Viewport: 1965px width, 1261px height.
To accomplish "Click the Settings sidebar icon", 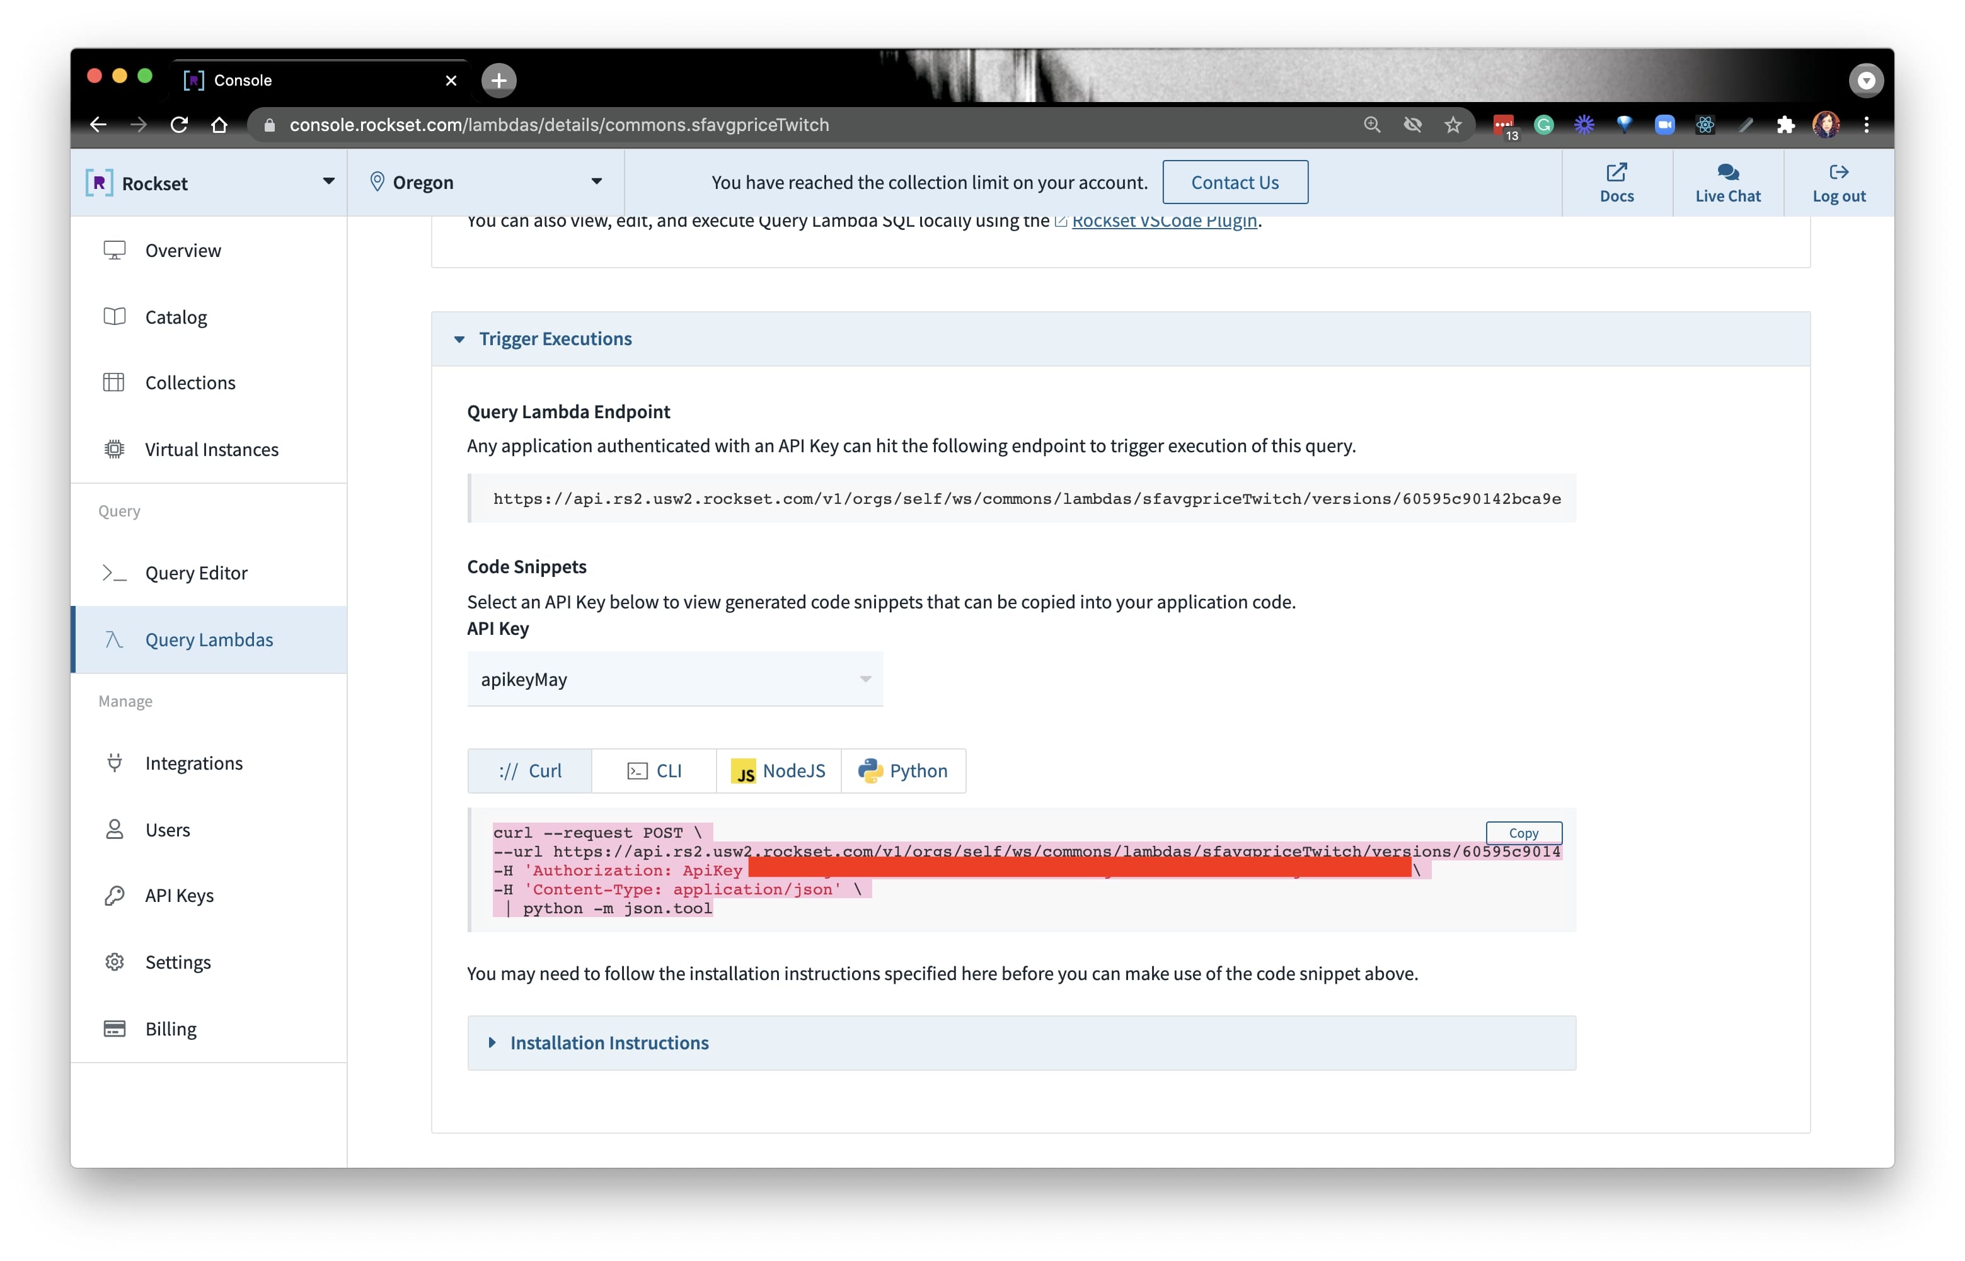I will coord(113,961).
